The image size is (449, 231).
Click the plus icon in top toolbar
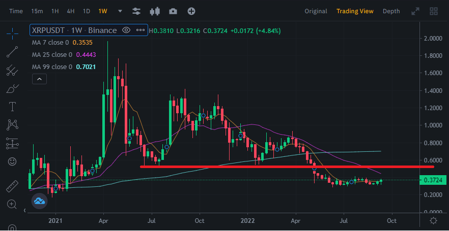[x=191, y=11]
